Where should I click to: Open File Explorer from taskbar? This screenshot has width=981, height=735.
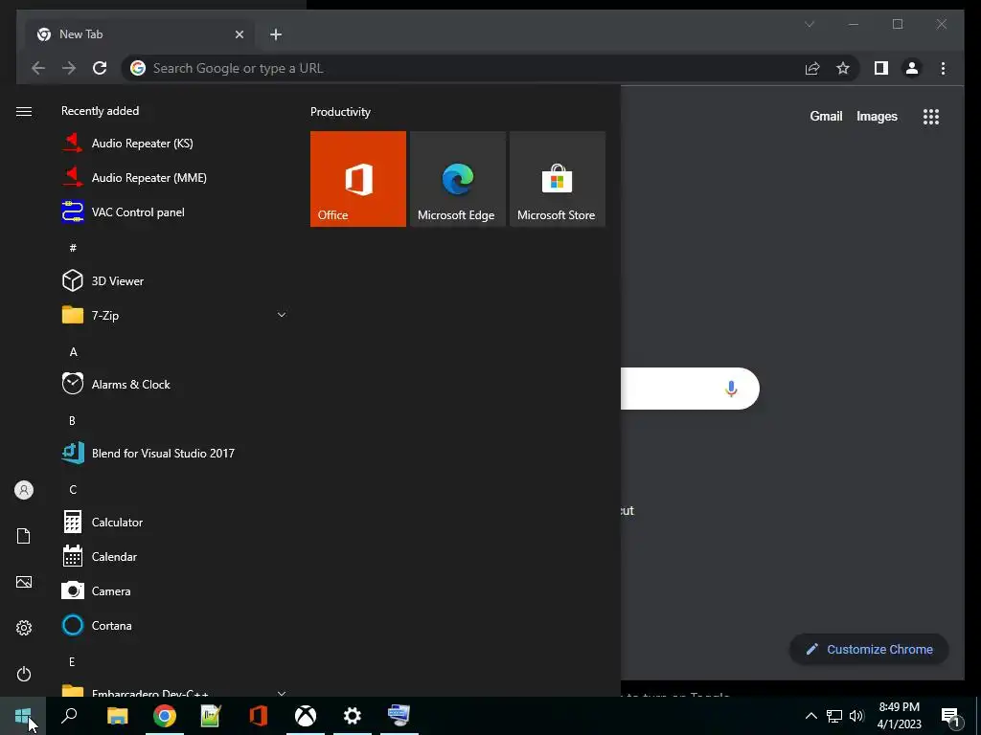[x=117, y=716]
